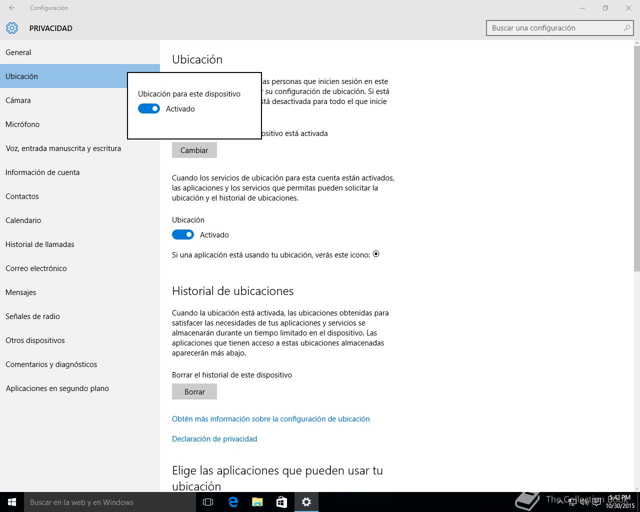The width and height of the screenshot is (640, 512).
Task: Click Buscar una configuración search box
Action: [x=559, y=28]
